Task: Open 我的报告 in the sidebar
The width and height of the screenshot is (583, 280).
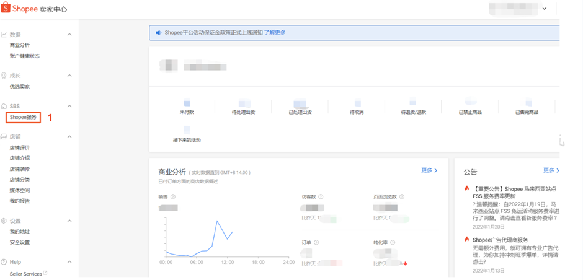Action: [x=20, y=201]
